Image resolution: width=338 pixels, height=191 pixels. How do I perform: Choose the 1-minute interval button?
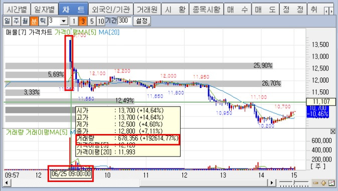pyautogui.click(x=74, y=21)
